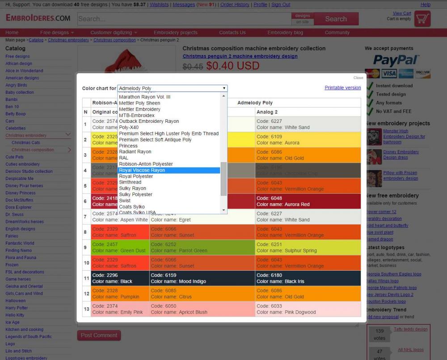Expand the Christmas embroidery category
Image resolution: width=447 pixels, height=360 pixels.
[68, 135]
